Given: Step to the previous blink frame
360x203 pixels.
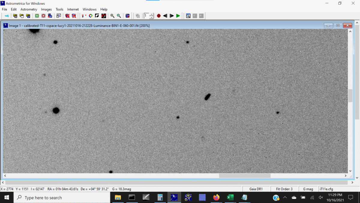Looking at the screenshot, I should tap(165, 16).
